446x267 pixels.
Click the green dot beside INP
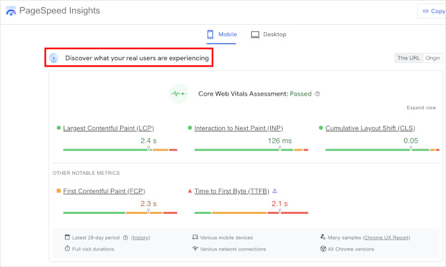coord(190,128)
